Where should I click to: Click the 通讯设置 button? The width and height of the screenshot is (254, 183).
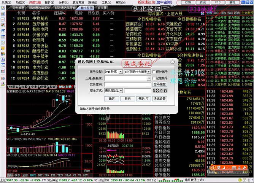click(x=160, y=99)
